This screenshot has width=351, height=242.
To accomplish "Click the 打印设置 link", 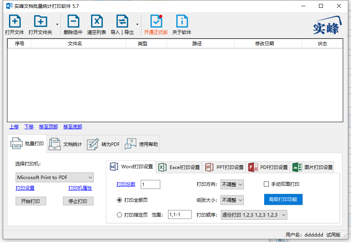I will coord(25,188).
